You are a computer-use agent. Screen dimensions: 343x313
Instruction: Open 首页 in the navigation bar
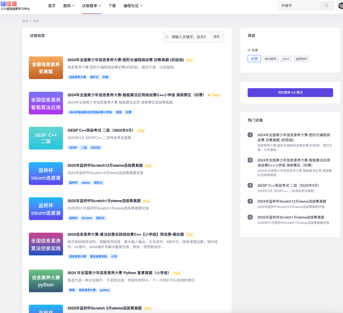52,6
